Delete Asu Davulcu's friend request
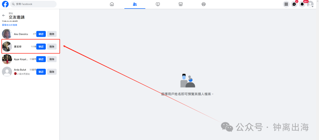 [52, 34]
